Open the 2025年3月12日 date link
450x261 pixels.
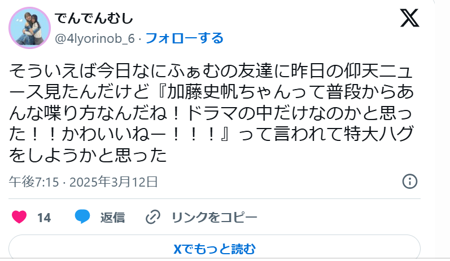tap(113, 182)
